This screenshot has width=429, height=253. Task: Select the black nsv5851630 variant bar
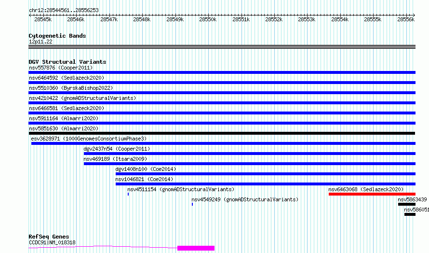[x=222, y=133]
